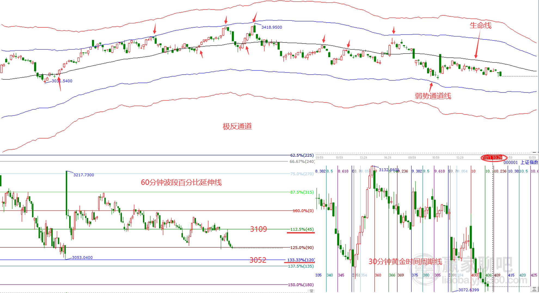Select the 8.382 time cycle label
Viewport: 539px width, 293px height.
[320, 171]
